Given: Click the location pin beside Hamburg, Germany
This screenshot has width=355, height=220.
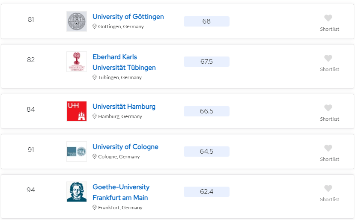Looking at the screenshot, I should click(95, 116).
